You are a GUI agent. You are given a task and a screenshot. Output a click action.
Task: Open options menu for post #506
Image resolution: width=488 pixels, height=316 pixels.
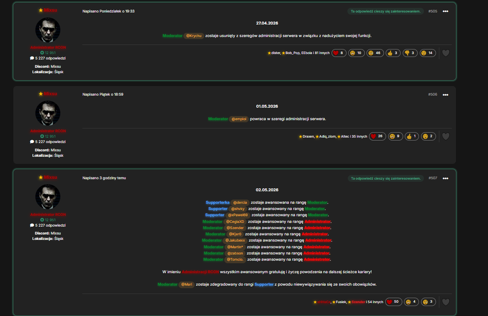446,95
